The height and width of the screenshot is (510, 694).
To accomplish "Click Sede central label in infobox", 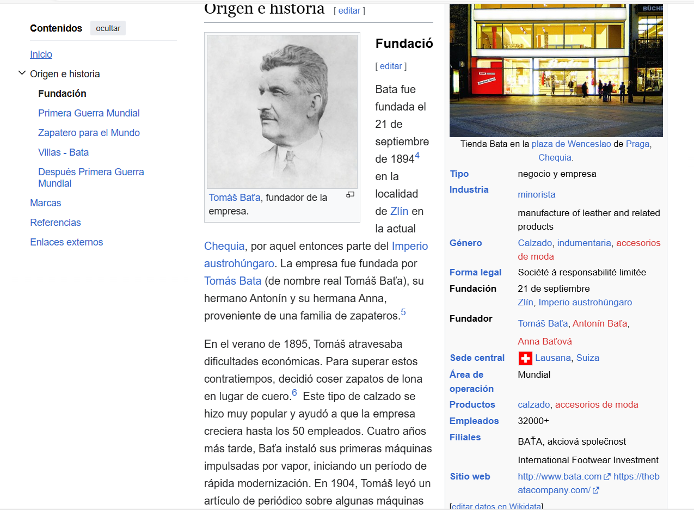I will pyautogui.click(x=477, y=358).
